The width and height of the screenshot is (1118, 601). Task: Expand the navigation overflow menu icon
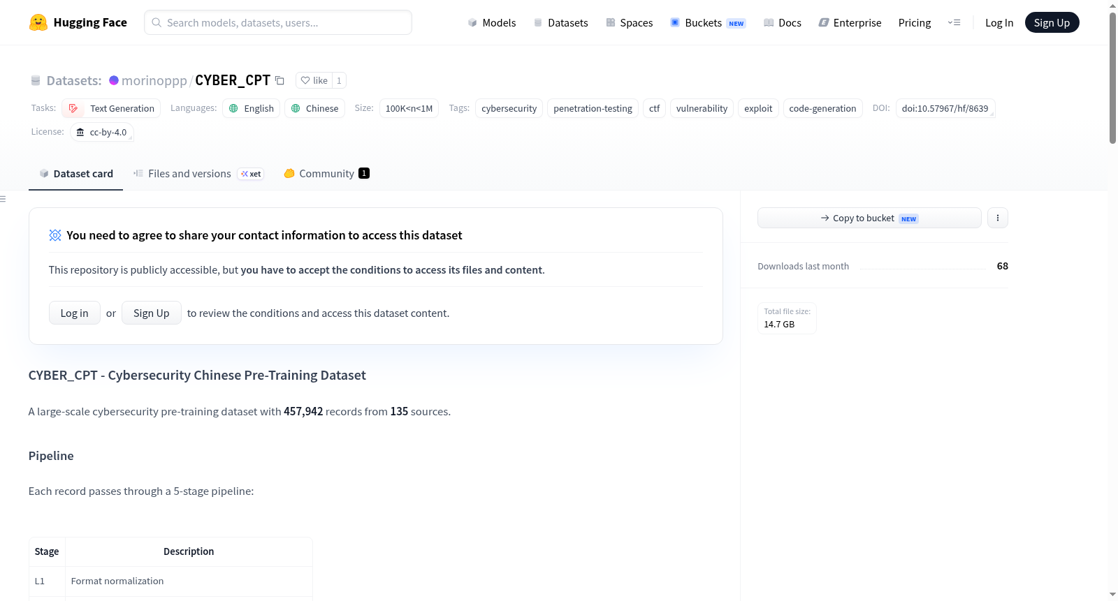pos(954,22)
